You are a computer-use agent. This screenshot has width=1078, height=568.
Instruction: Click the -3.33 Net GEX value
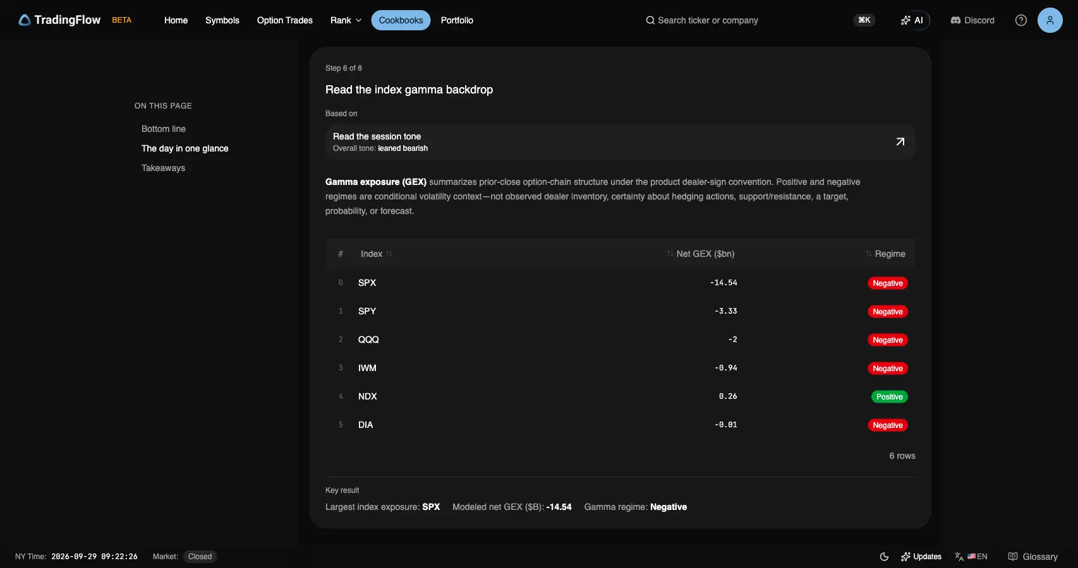coord(726,311)
